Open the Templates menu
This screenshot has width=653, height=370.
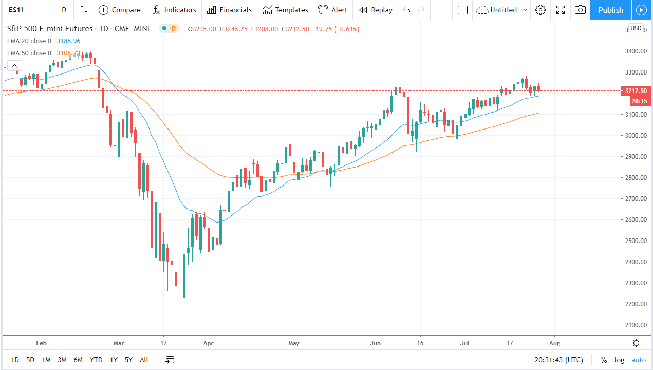pyautogui.click(x=285, y=10)
